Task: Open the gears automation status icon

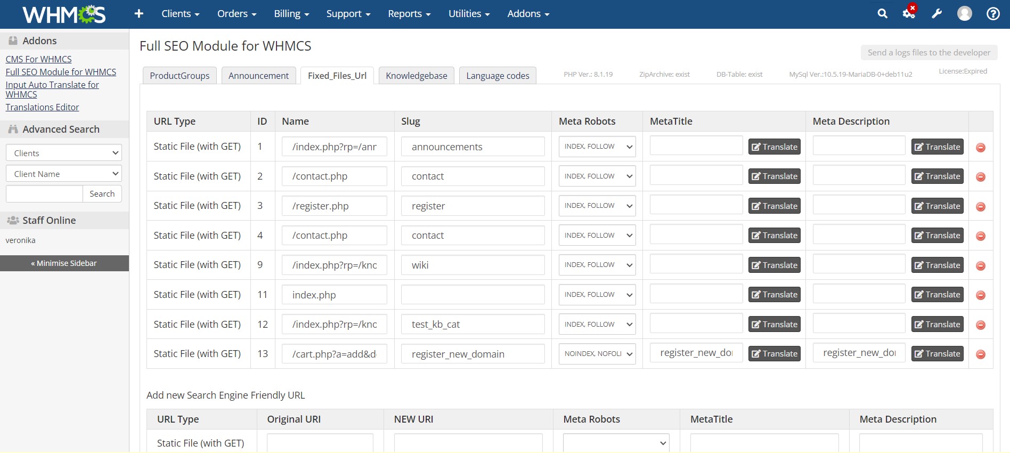Action: pyautogui.click(x=909, y=13)
